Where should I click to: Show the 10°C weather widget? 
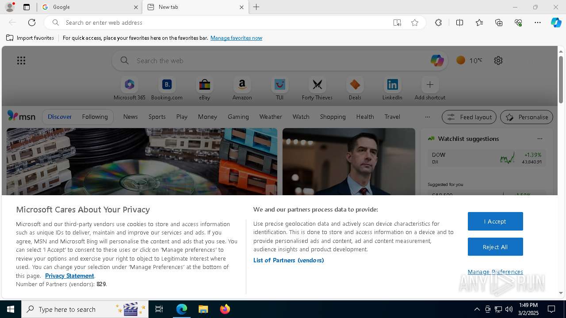coord(470,61)
